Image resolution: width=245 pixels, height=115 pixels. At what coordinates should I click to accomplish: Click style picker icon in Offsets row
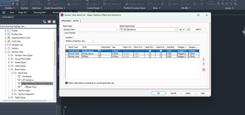(99, 56)
